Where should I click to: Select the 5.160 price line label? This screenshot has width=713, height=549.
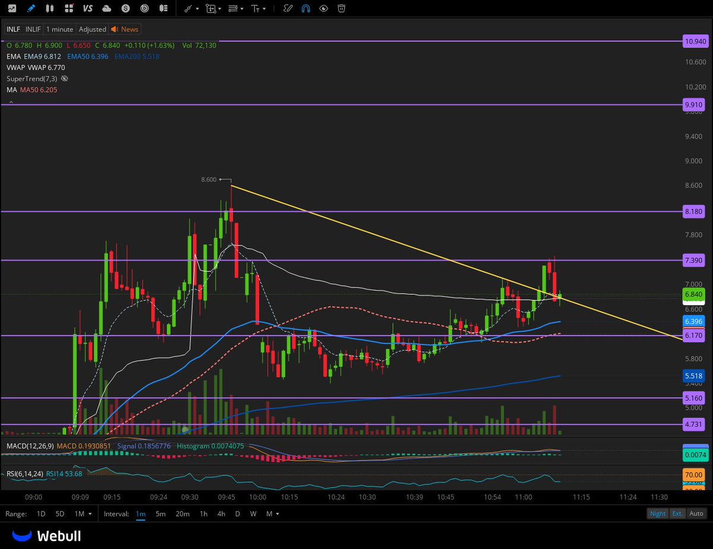tap(694, 398)
